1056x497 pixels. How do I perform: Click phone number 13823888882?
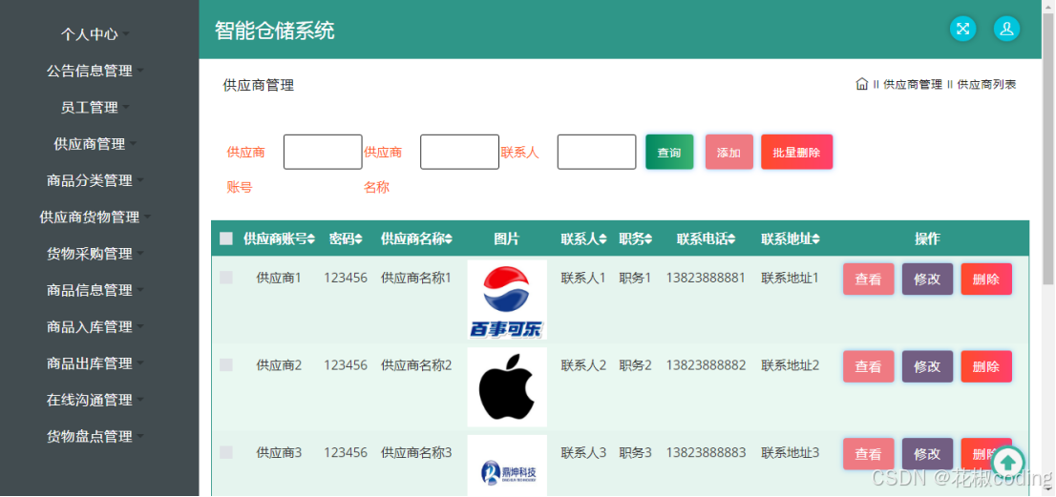point(706,365)
